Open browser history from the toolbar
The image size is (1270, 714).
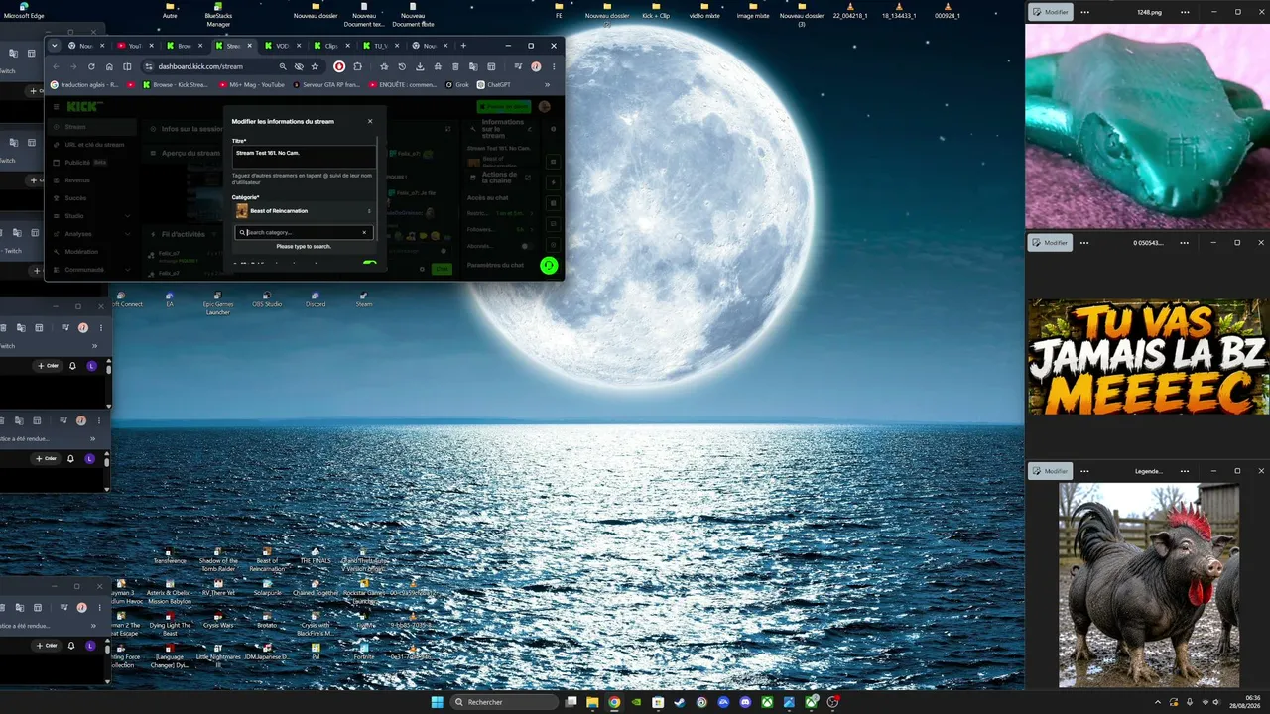coord(402,66)
